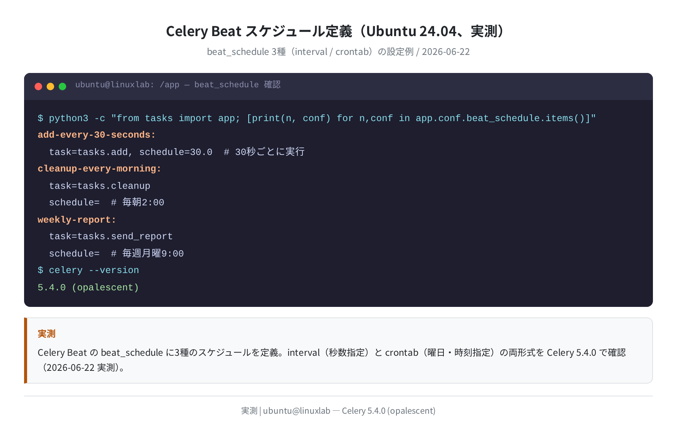Click the 'weekly-report:' entry name
The image size is (677, 431).
77,220
